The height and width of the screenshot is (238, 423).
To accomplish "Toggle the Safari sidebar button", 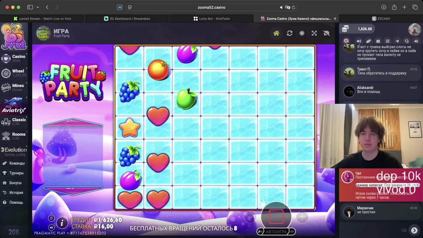I will click(30, 7).
